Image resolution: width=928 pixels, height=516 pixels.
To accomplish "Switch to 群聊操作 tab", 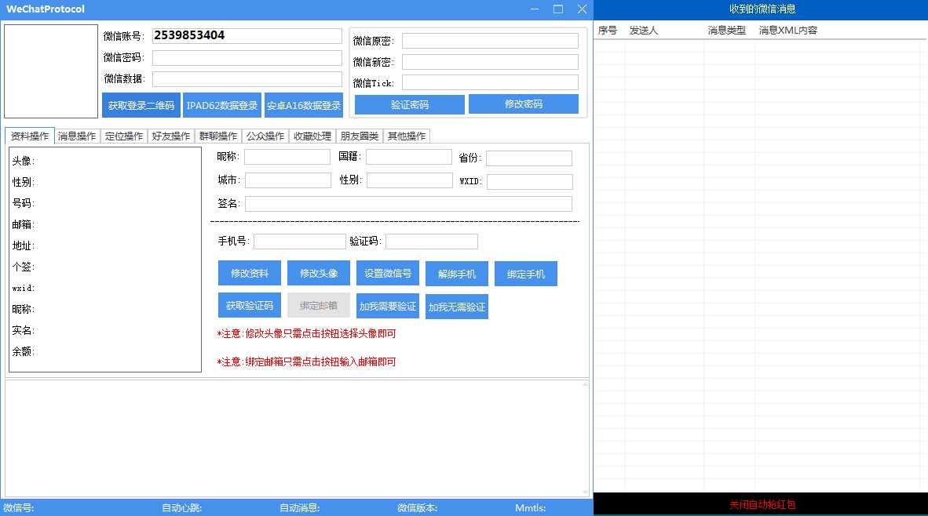I will (217, 136).
